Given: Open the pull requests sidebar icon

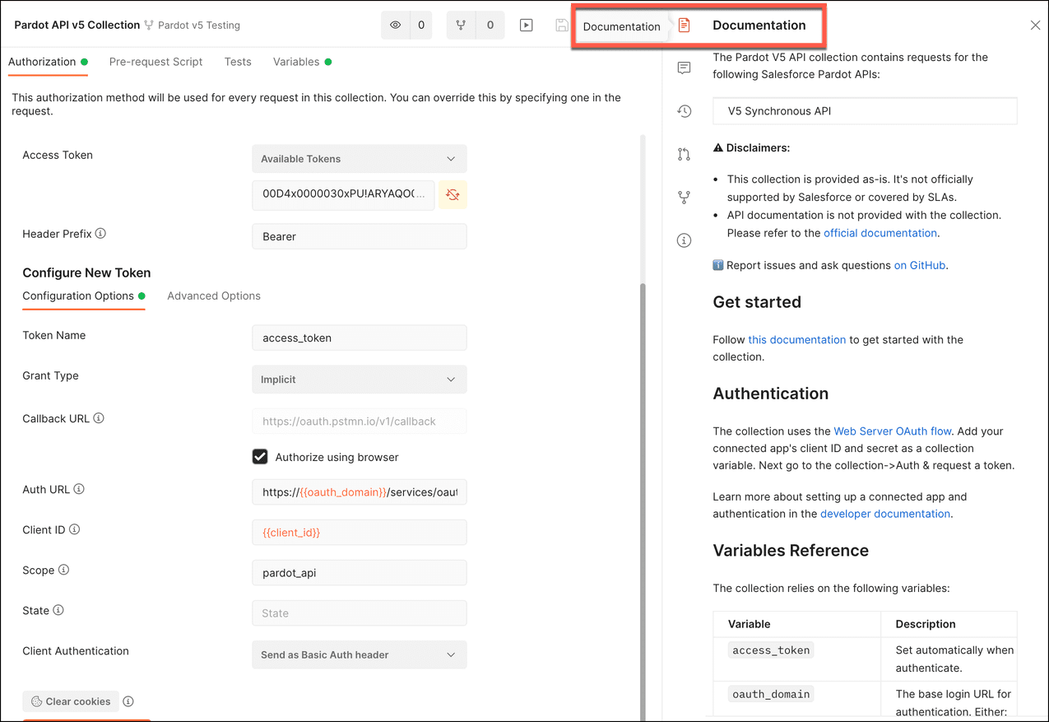Looking at the screenshot, I should tap(684, 154).
